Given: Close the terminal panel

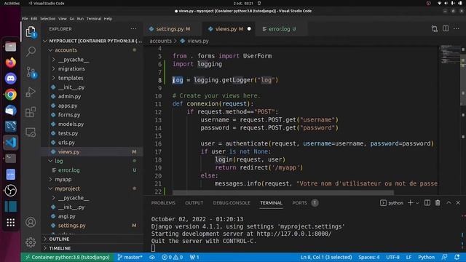Looking at the screenshot, I should pyautogui.click(x=458, y=203).
